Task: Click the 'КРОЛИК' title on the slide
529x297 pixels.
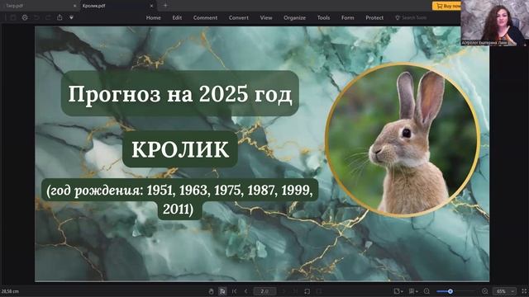Action: [x=180, y=149]
